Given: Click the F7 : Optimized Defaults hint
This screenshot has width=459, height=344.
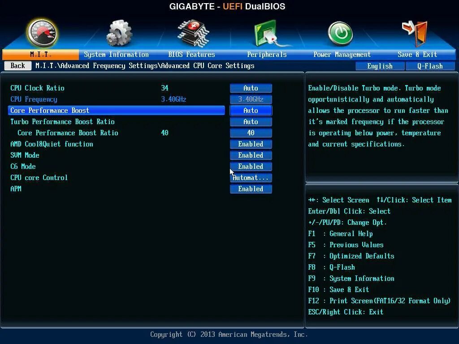Looking at the screenshot, I should pyautogui.click(x=351, y=256).
